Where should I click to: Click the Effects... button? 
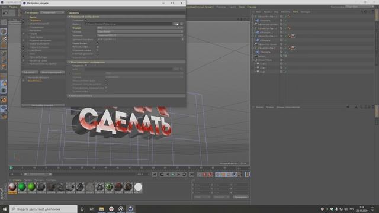tap(30, 72)
